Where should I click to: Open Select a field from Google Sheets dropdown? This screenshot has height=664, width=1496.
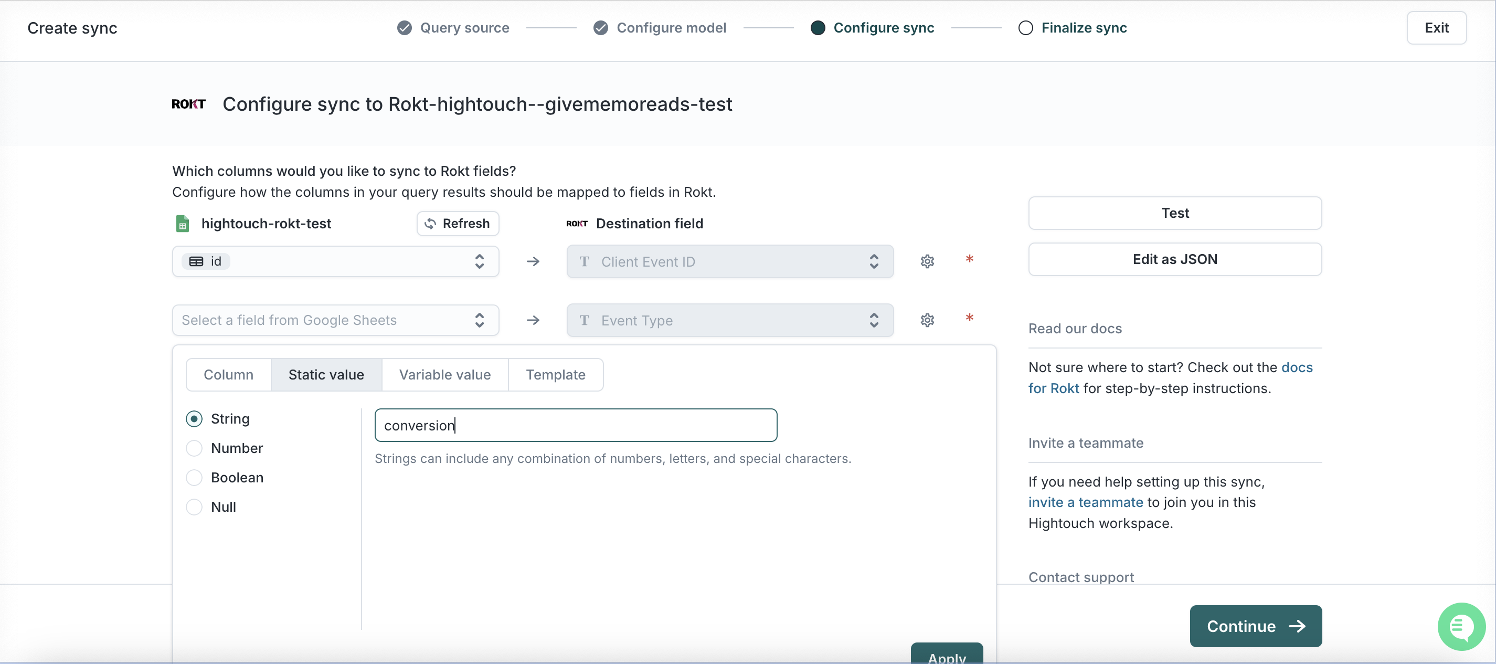[336, 320]
